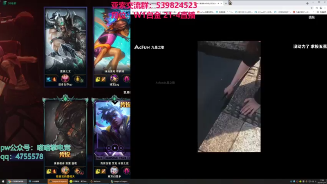The image size is (327, 184).
Task: Click summoner name 逗者生存qo under Tryndamere
Action: click(x=65, y=85)
